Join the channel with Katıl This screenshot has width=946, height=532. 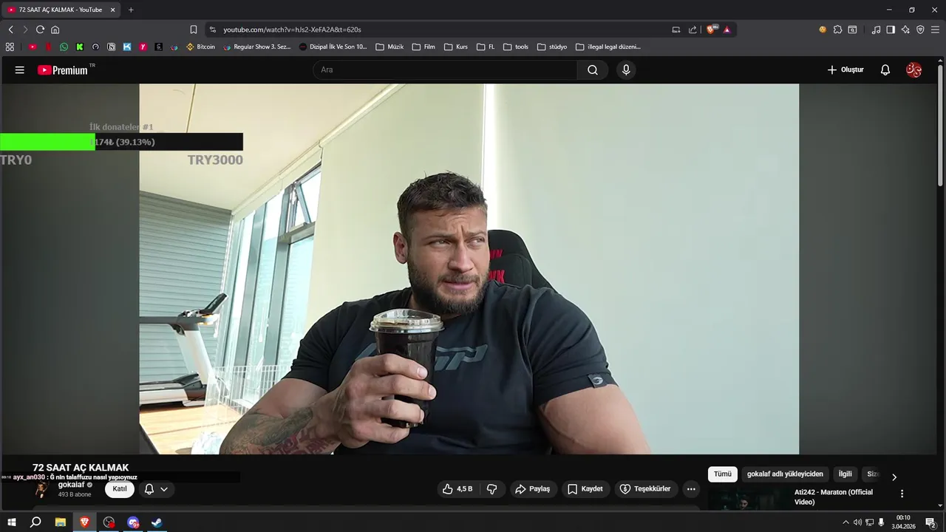click(120, 489)
